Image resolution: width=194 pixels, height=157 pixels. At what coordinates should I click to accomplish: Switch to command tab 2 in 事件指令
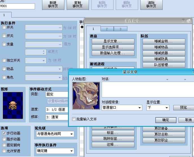(x=107, y=29)
